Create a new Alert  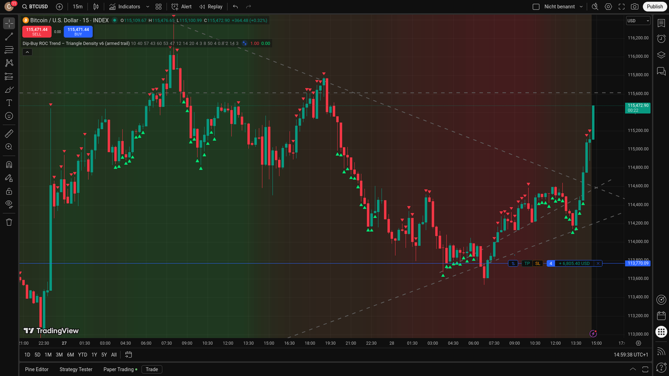(182, 7)
